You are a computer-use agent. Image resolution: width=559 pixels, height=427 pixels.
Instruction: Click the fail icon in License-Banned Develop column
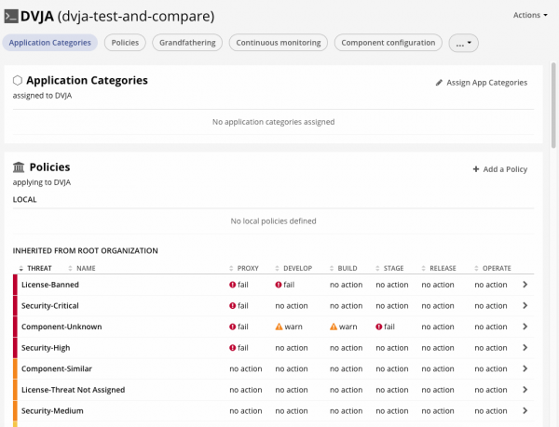click(x=279, y=285)
